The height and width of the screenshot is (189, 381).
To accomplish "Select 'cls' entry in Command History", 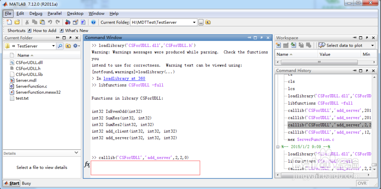I will pyautogui.click(x=291, y=81).
